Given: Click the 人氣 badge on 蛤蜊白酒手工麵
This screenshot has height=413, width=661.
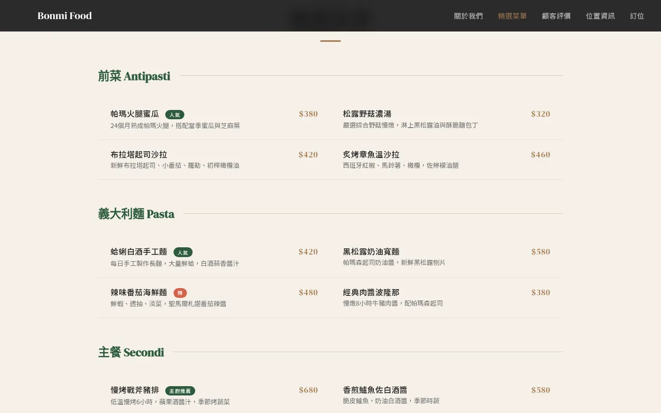Looking at the screenshot, I should tap(183, 252).
